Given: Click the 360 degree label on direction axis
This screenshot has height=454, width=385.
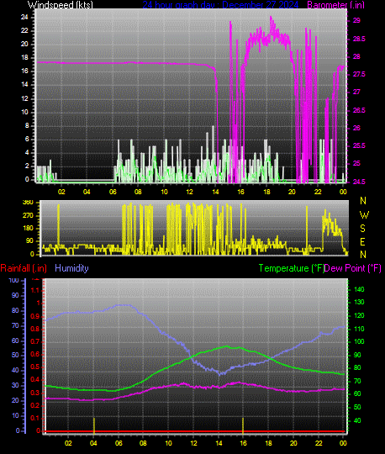Looking at the screenshot, I should 28,203.
